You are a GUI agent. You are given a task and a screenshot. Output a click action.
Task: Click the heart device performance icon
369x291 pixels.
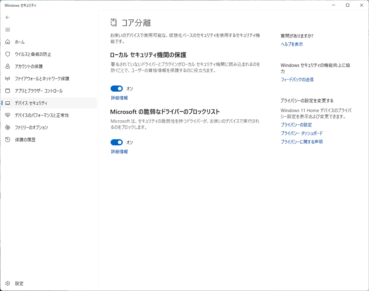(x=8, y=115)
